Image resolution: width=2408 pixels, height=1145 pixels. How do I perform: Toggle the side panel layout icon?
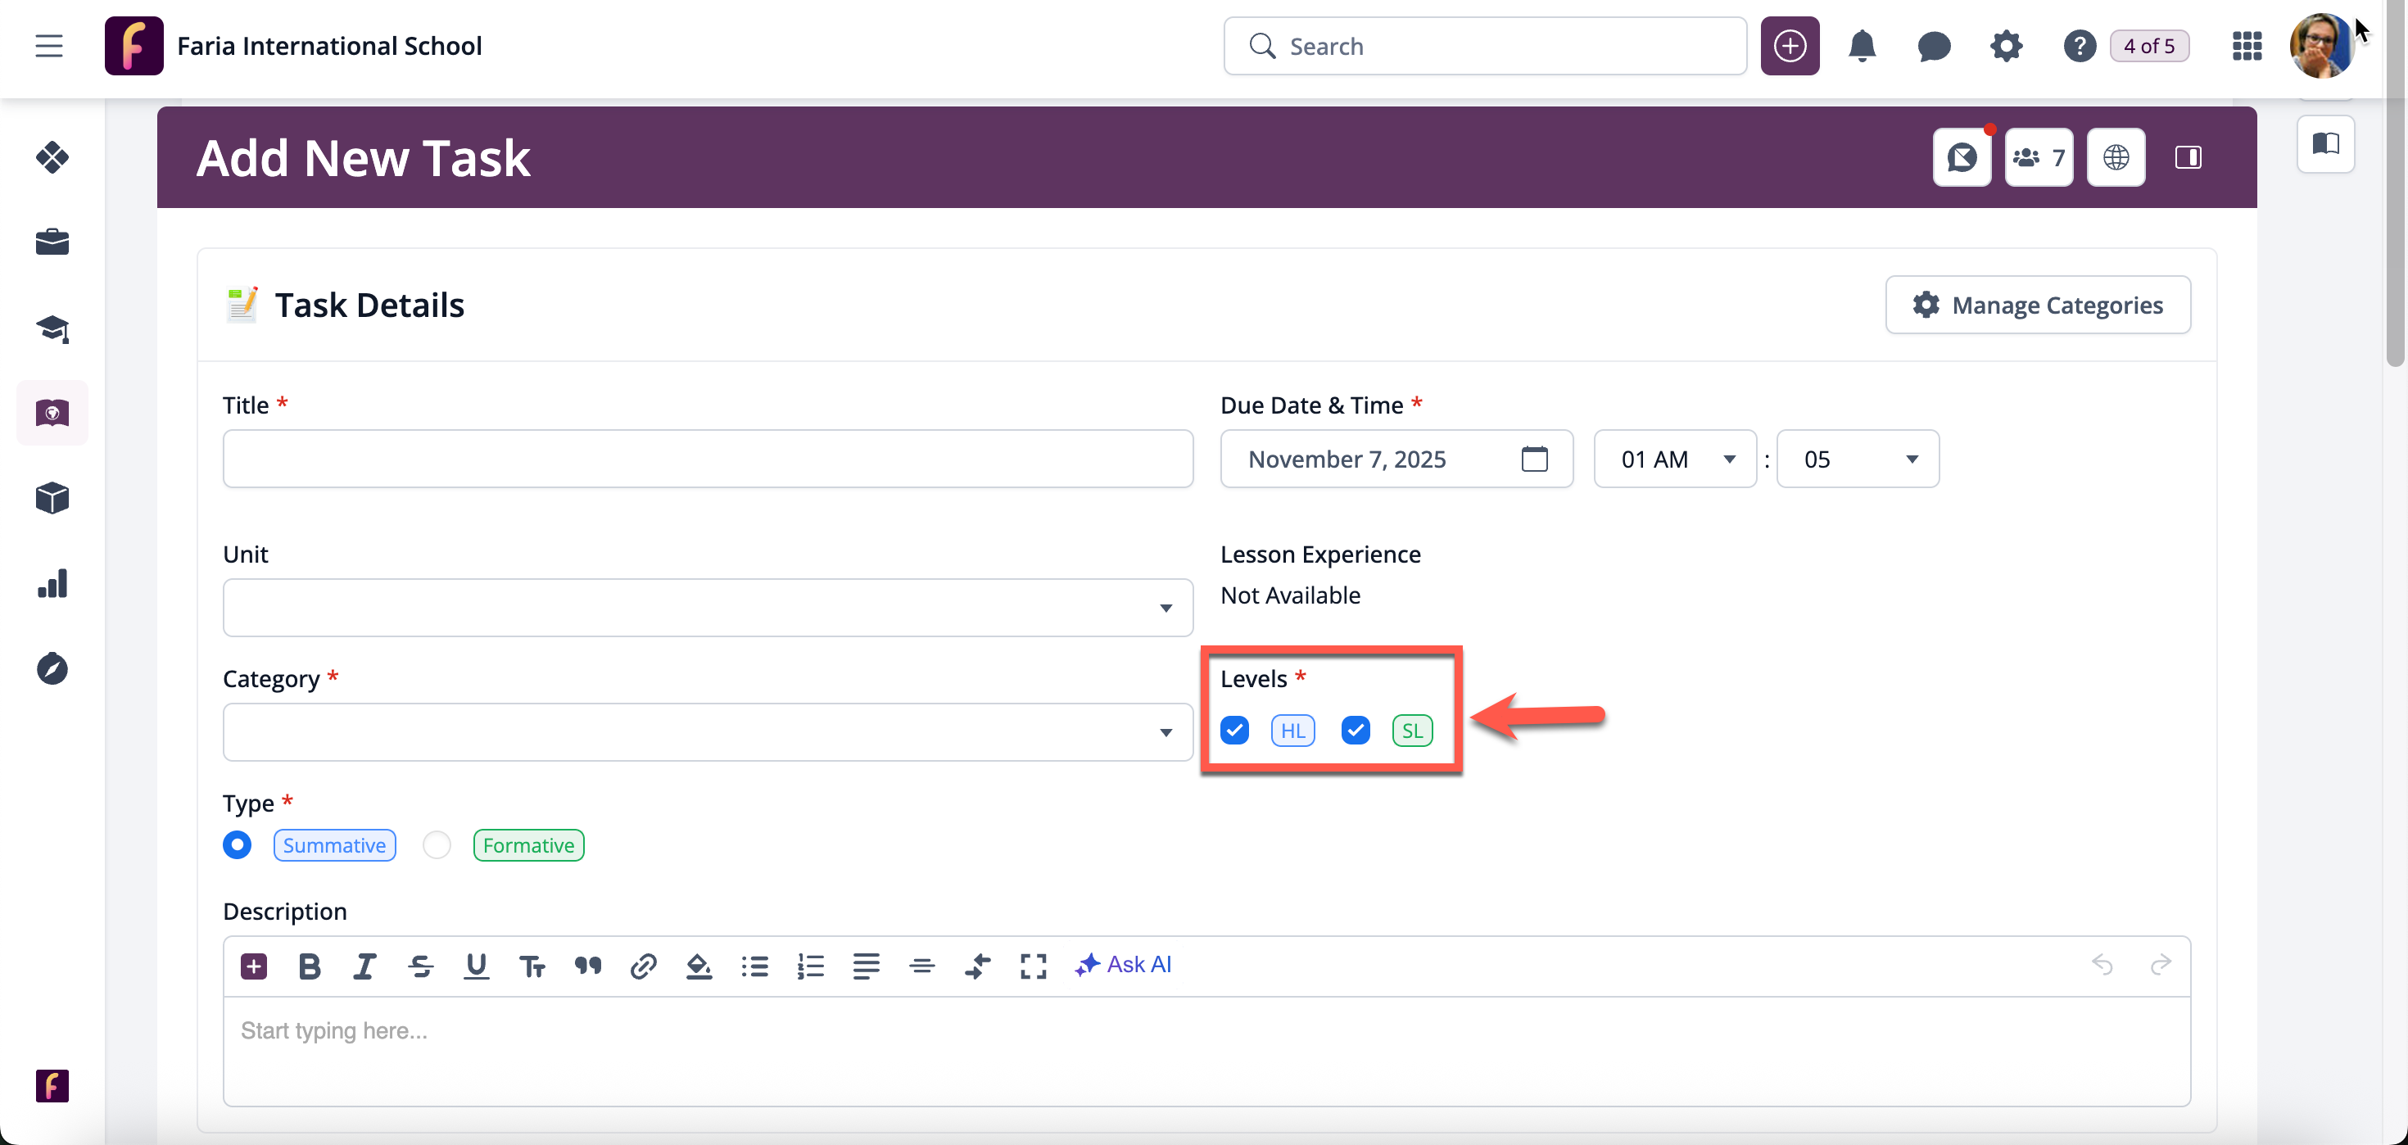click(x=2188, y=157)
